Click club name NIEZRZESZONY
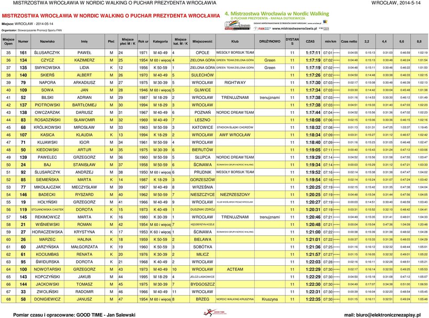Viewport: 429px width, 318px height. (x=235, y=195)
